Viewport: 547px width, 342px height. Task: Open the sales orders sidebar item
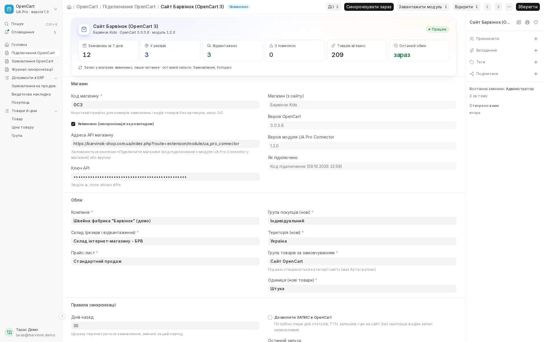(x=34, y=86)
